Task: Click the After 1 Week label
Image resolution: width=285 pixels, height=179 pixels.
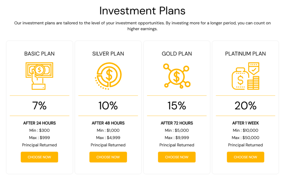Action: pyautogui.click(x=245, y=123)
